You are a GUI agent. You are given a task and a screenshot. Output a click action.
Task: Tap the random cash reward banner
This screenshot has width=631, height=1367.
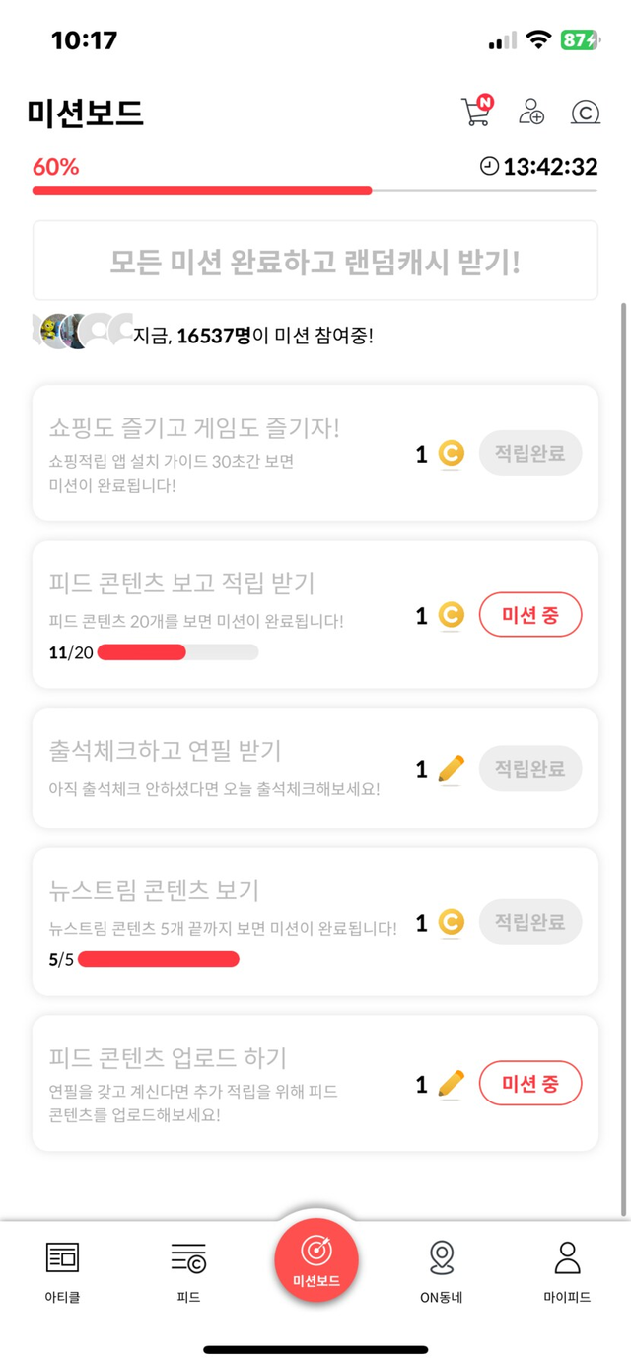pos(315,262)
